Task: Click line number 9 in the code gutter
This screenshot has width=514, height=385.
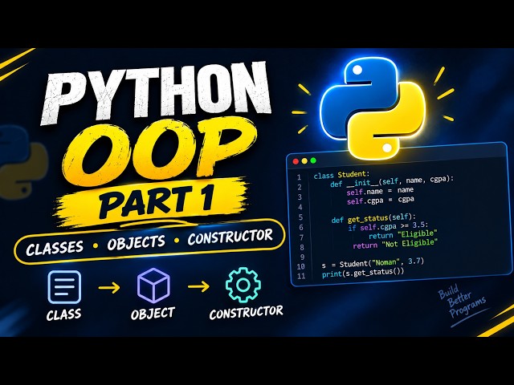Action: point(302,257)
